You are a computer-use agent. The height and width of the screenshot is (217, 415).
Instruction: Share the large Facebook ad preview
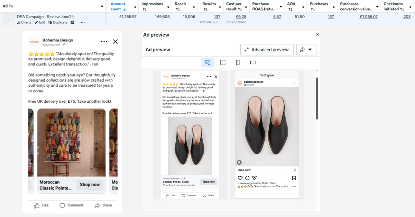[103, 205]
